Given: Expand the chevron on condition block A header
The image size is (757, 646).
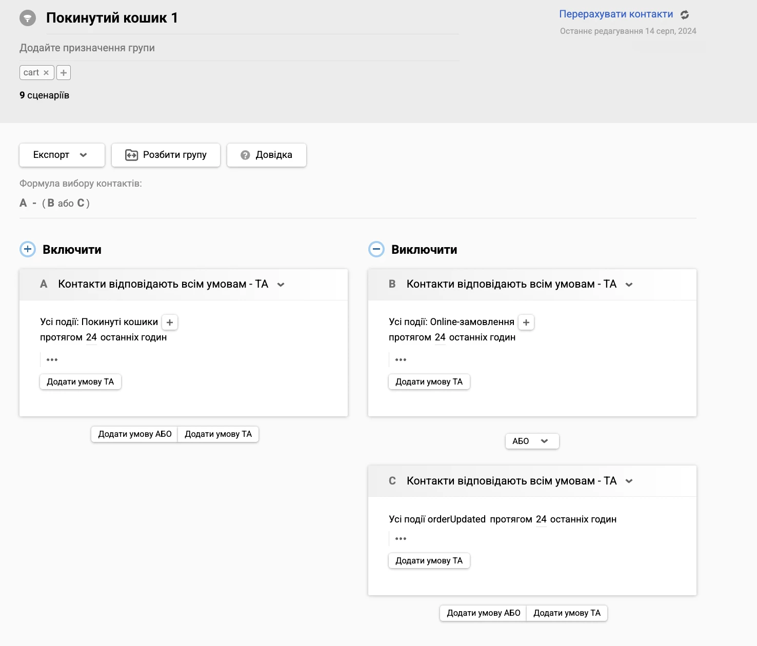Looking at the screenshot, I should (281, 284).
